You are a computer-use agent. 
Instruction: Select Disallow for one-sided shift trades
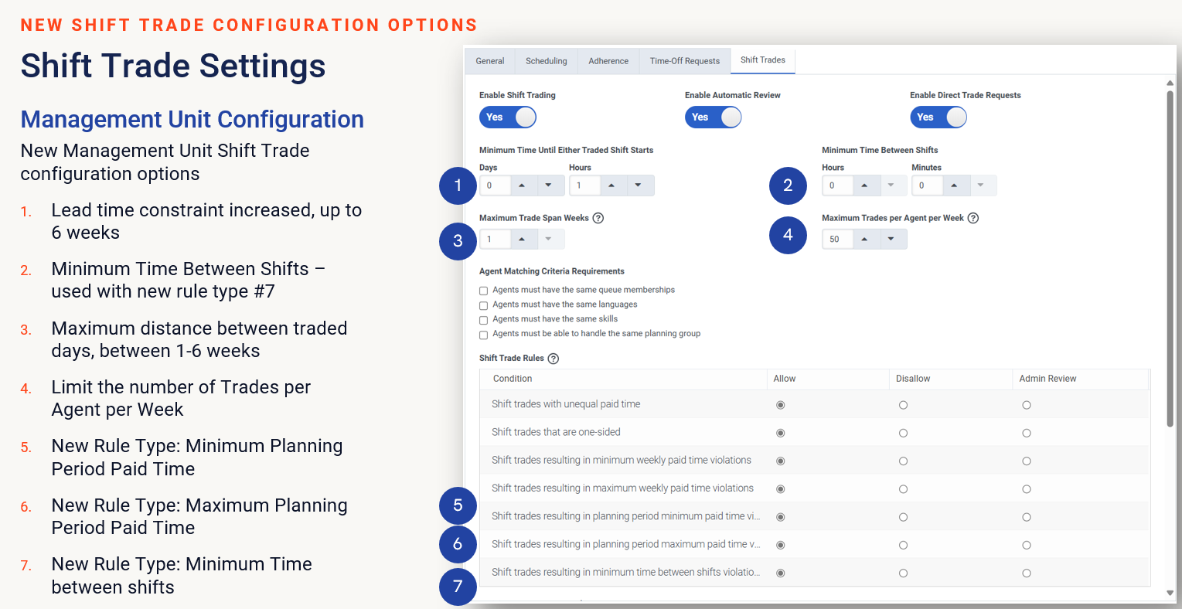(x=903, y=433)
